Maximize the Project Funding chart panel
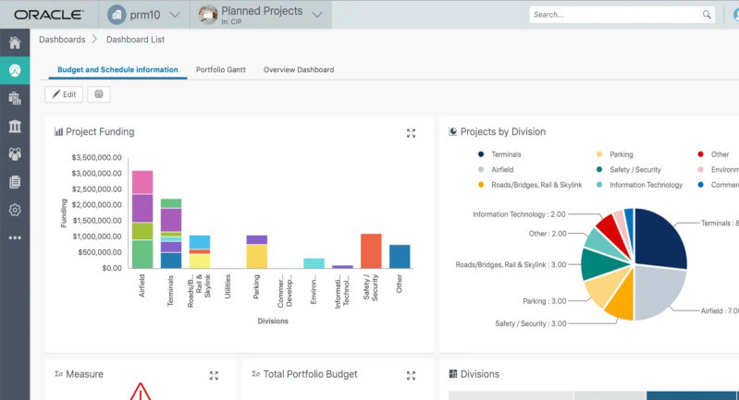This screenshot has height=400, width=739. pos(411,133)
